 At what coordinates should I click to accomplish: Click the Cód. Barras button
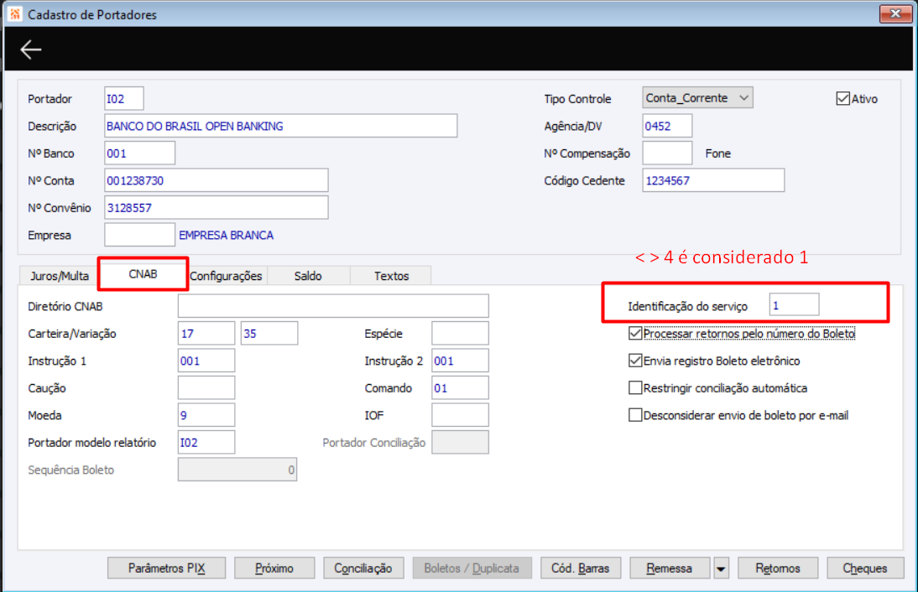pos(580,568)
